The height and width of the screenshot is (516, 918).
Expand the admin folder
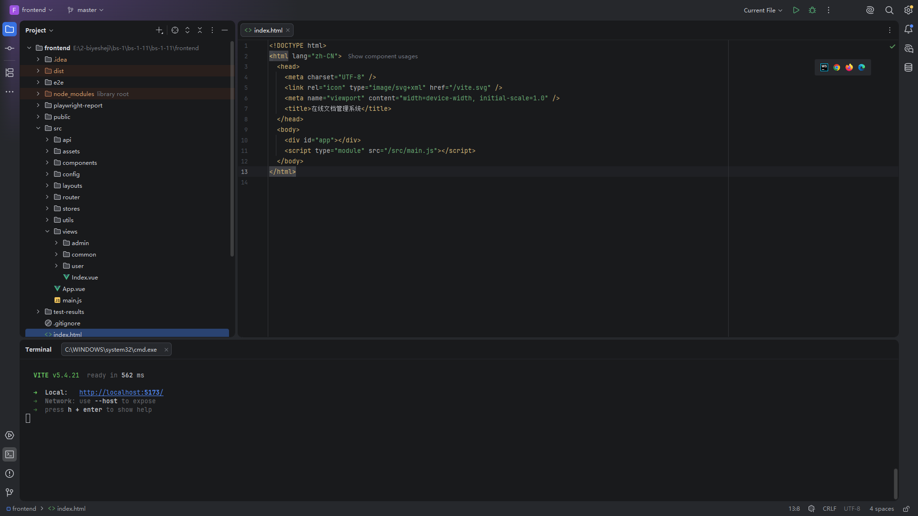pyautogui.click(x=56, y=243)
